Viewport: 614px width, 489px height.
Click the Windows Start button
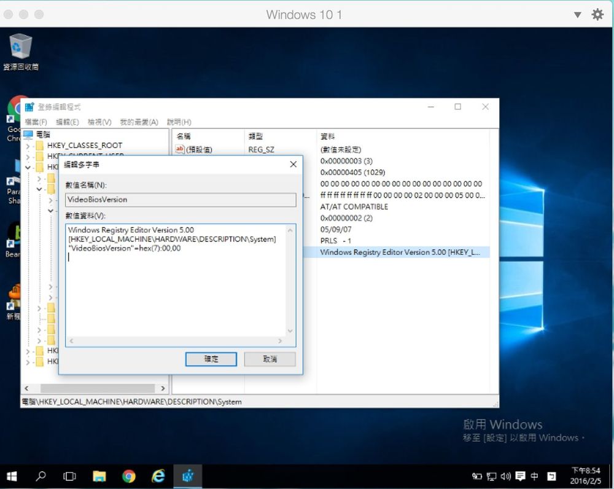(12, 476)
